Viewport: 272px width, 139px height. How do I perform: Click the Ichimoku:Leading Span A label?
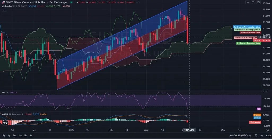point(247,30)
